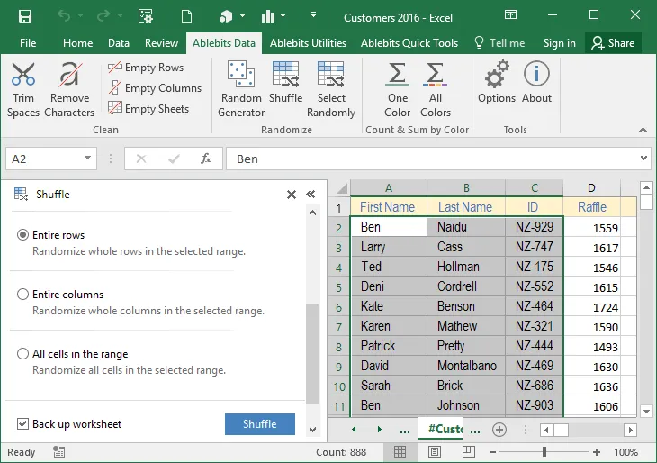Click Sign in at the top

(x=560, y=43)
